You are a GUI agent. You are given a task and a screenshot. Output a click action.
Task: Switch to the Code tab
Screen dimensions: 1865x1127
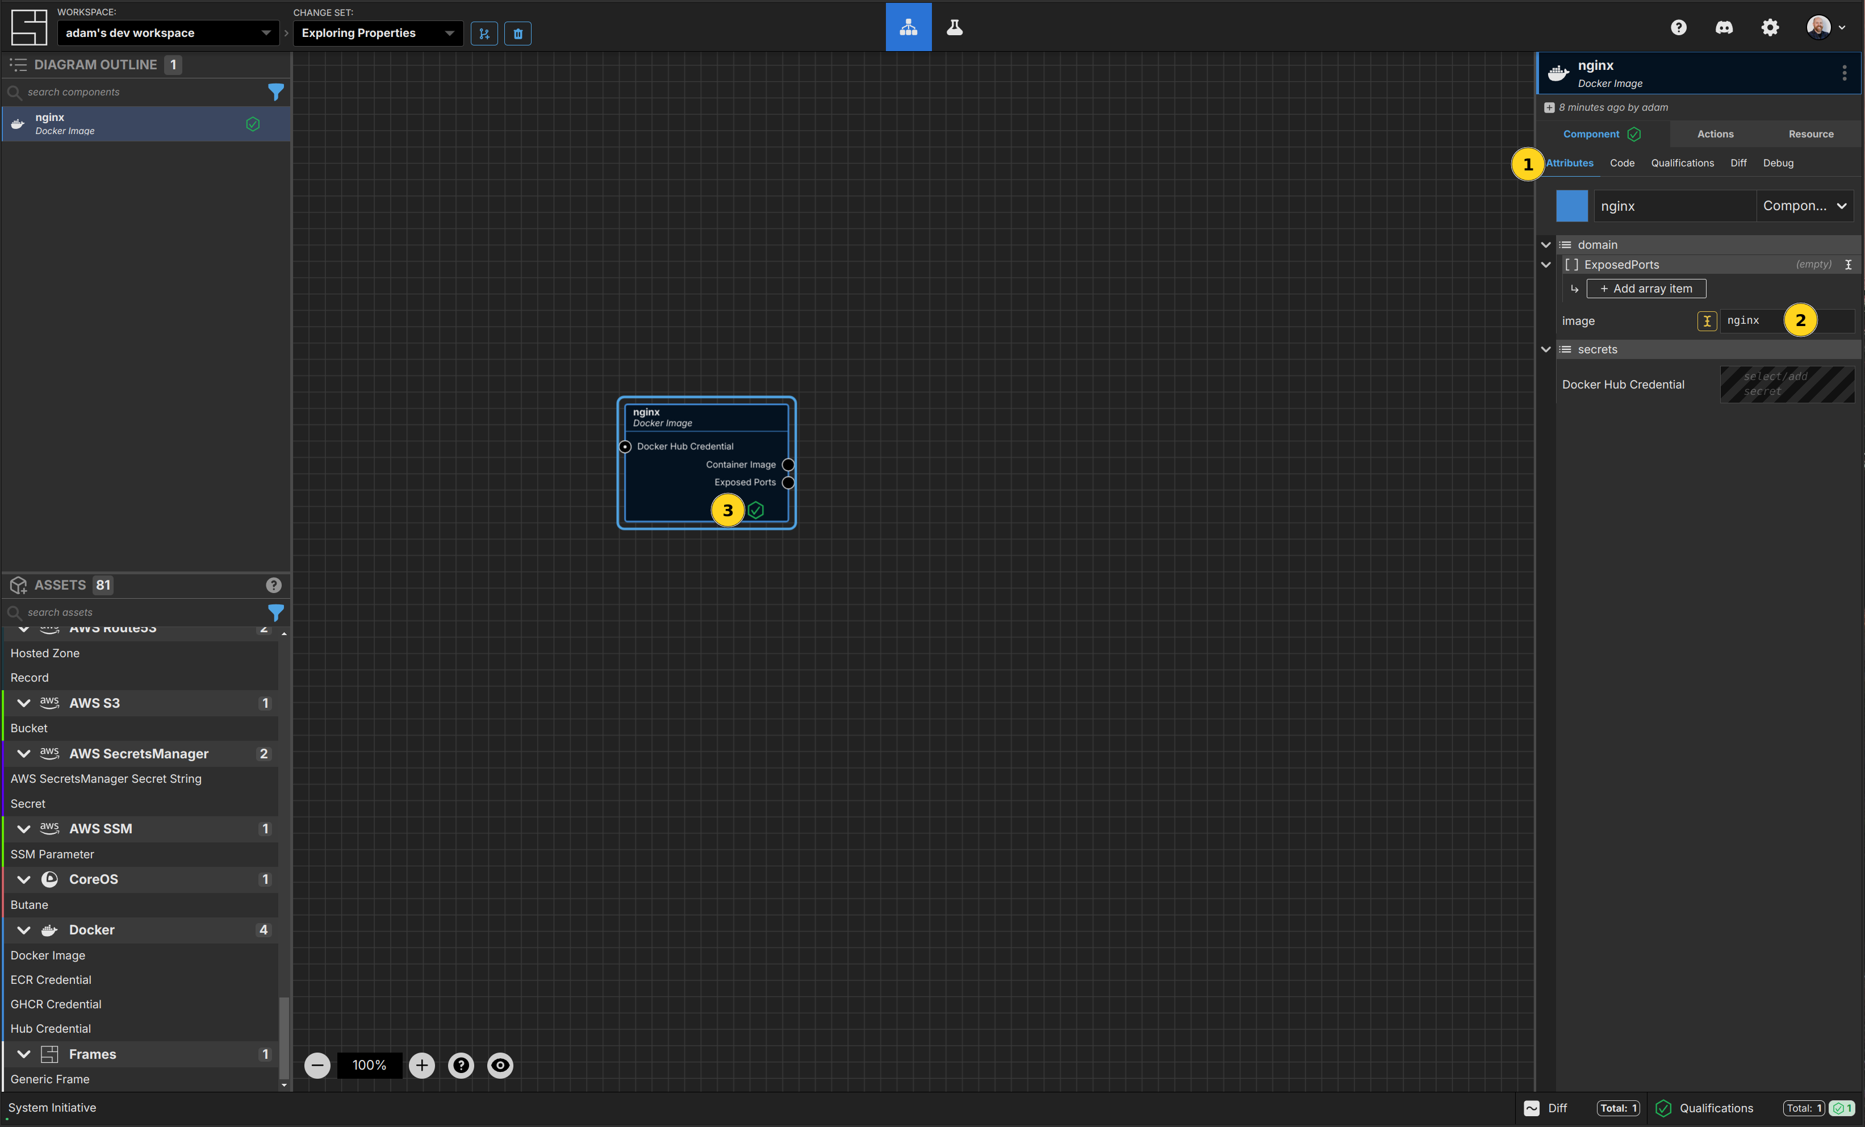pyautogui.click(x=1623, y=162)
